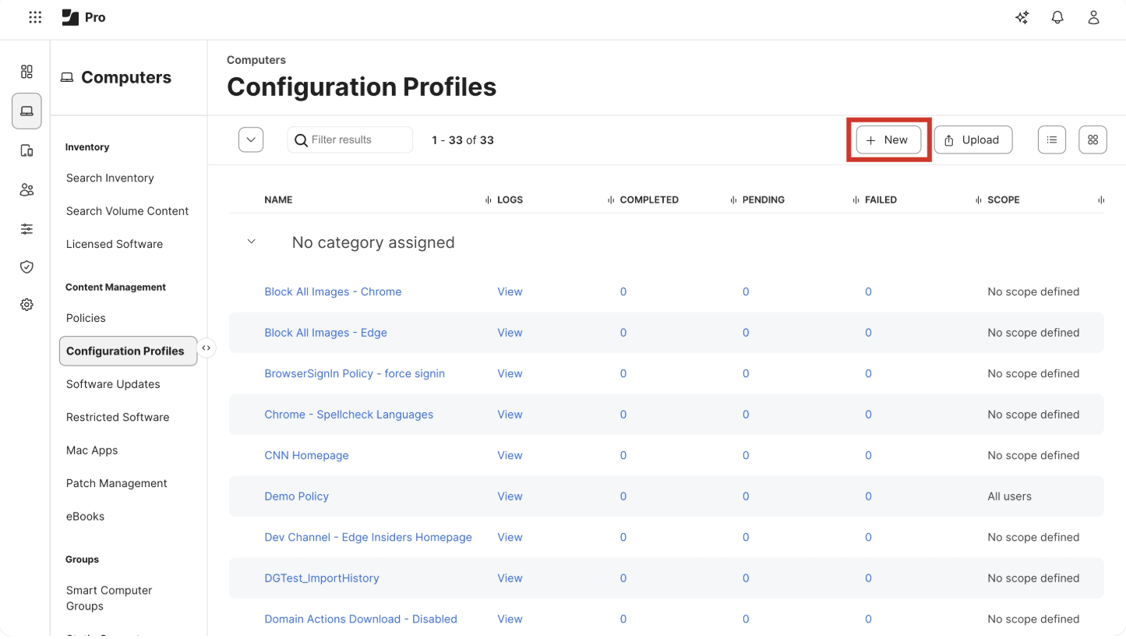
Task: Open the account profile icon
Action: point(1093,16)
